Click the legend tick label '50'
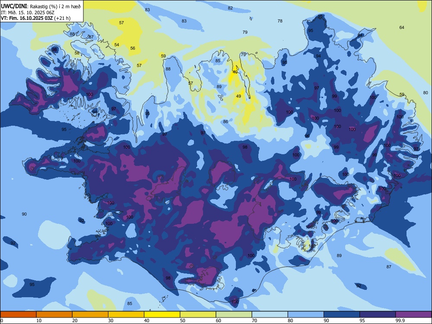Viewport: 432px width, 324px height. point(183,321)
